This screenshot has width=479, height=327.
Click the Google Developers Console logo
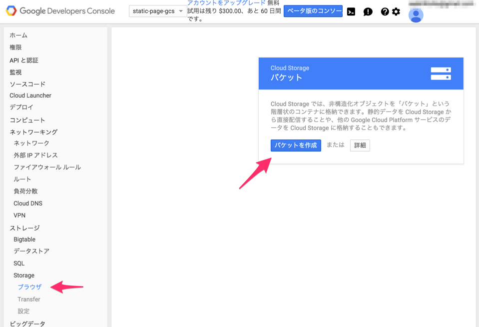60,11
